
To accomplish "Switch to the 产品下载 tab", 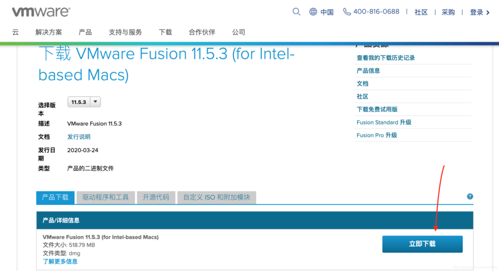I will click(x=55, y=197).
